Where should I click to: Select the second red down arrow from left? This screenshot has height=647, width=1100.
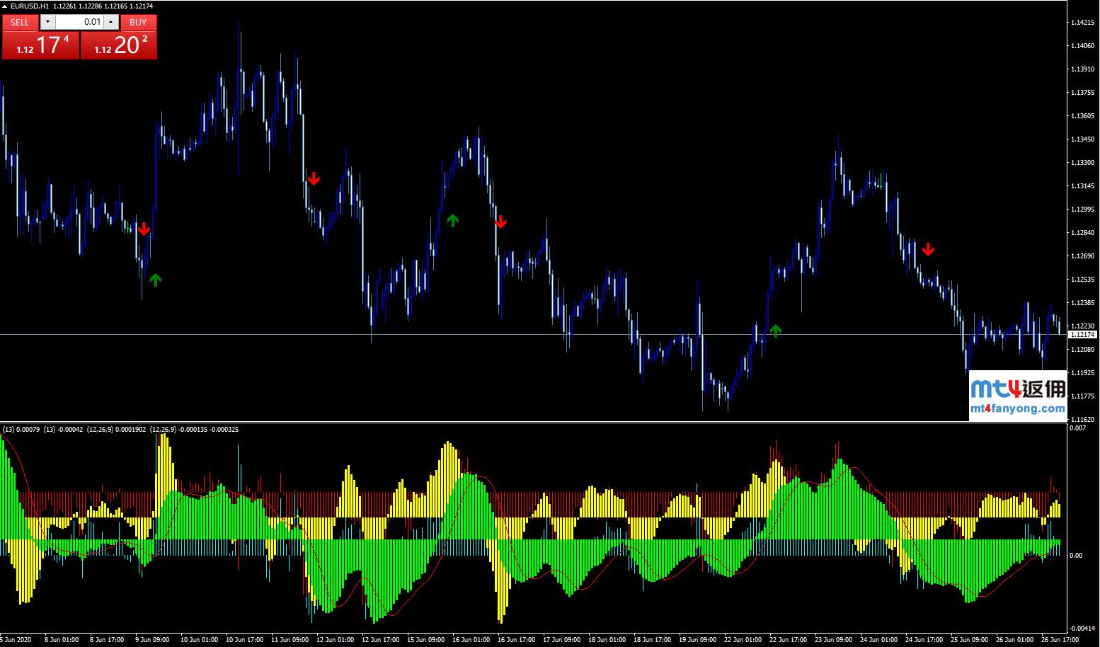(x=314, y=178)
